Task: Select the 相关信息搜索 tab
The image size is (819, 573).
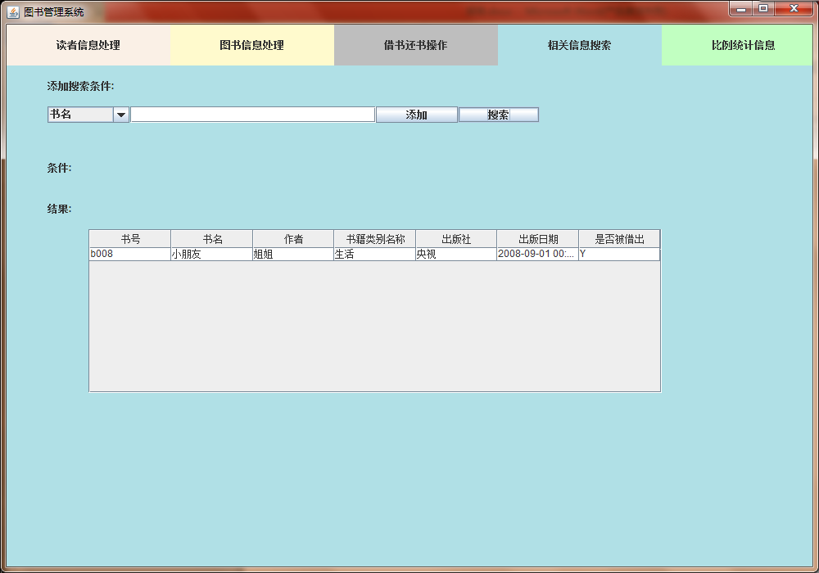Action: [580, 45]
